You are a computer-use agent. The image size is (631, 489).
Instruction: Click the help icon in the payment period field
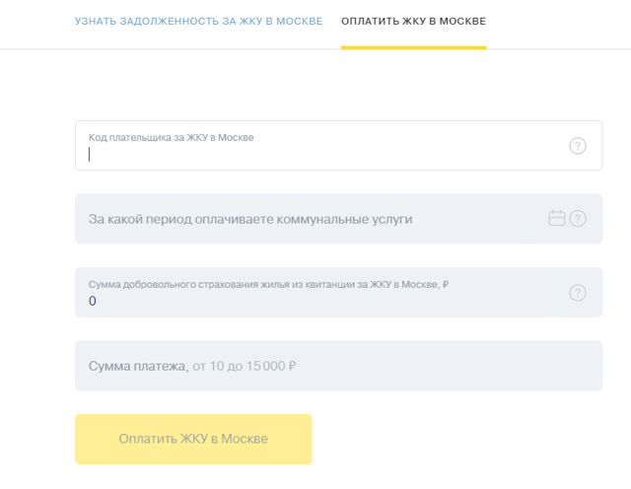[578, 219]
